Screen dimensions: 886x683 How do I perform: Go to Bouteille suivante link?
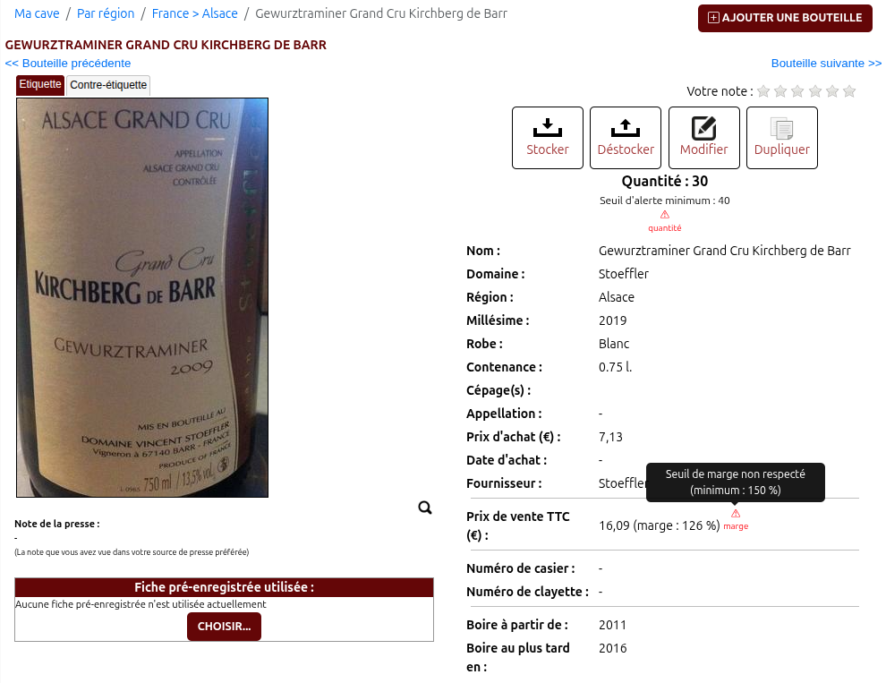(826, 64)
